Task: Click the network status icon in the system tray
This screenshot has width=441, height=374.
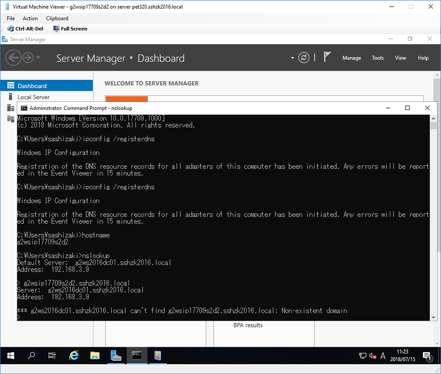Action: click(362, 356)
